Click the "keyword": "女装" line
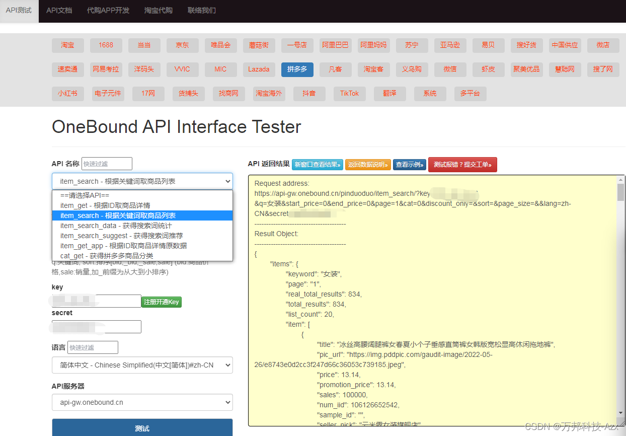This screenshot has width=626, height=436. click(x=314, y=274)
